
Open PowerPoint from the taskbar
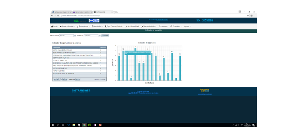point(100,125)
